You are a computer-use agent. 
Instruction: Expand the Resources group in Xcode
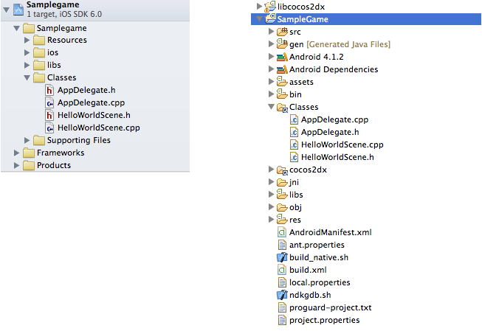(x=27, y=41)
